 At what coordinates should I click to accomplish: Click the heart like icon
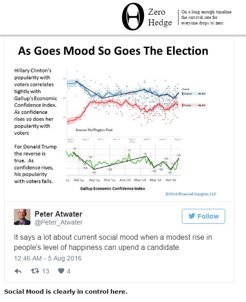pyautogui.click(x=61, y=271)
